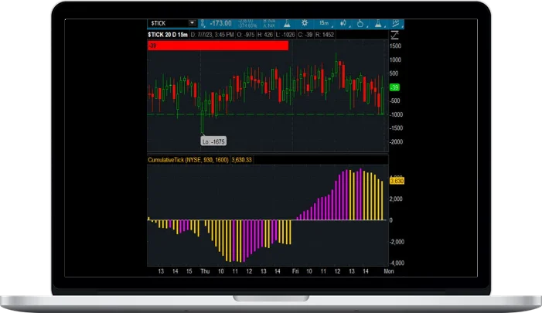
Task: Open the symbol dropdown arrow next to $TICK
Action: coord(191,24)
